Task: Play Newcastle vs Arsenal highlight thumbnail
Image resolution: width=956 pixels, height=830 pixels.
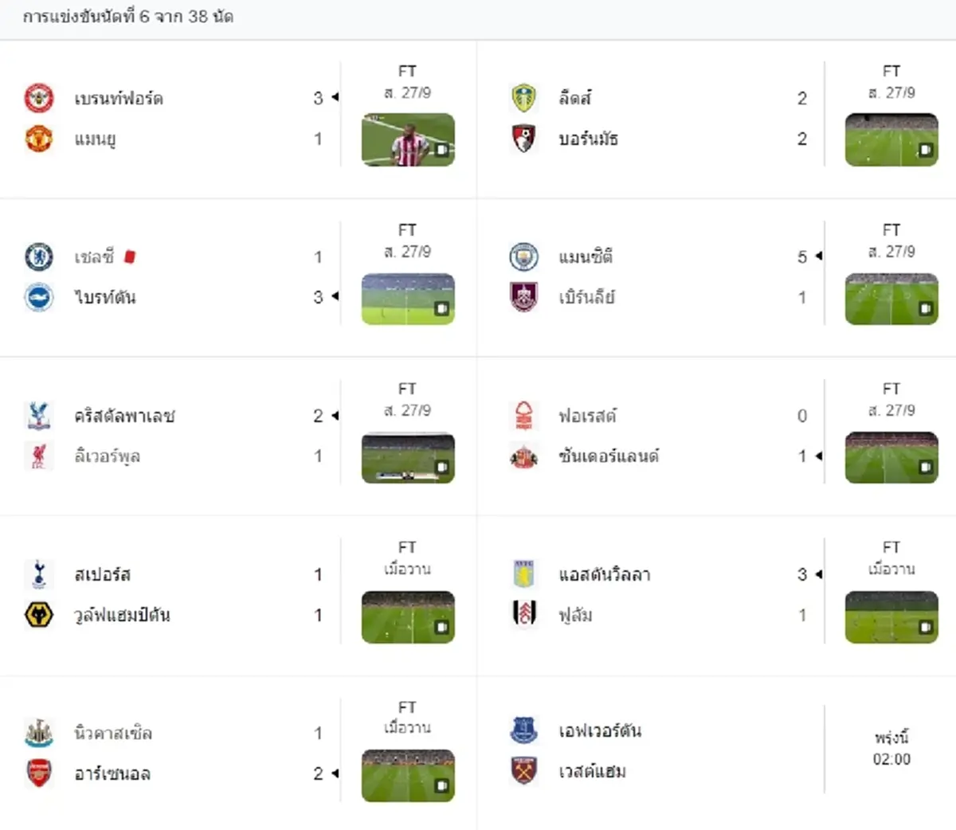Action: pos(408,775)
